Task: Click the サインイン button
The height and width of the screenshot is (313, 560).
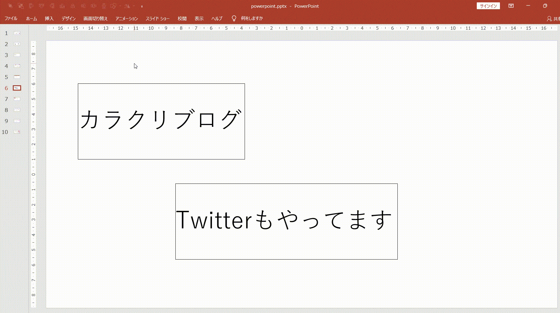Action: click(488, 6)
